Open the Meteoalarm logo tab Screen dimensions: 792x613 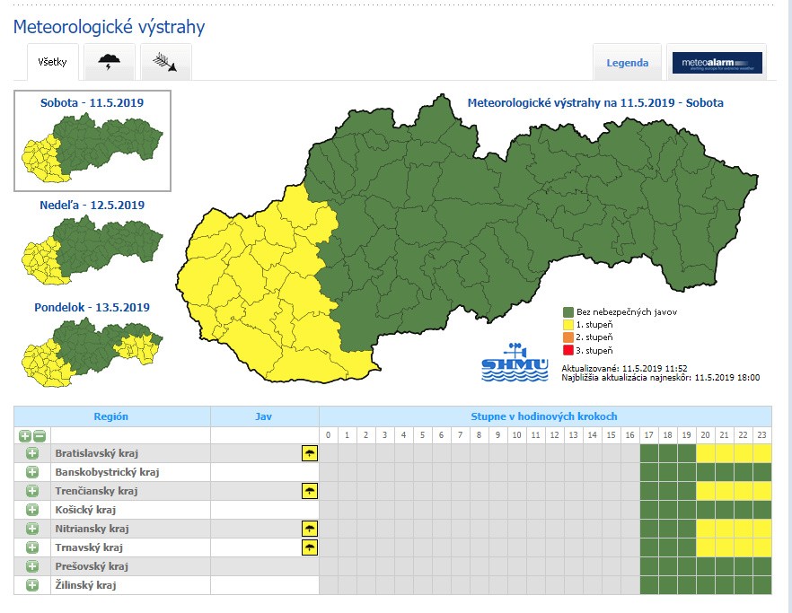click(x=717, y=63)
